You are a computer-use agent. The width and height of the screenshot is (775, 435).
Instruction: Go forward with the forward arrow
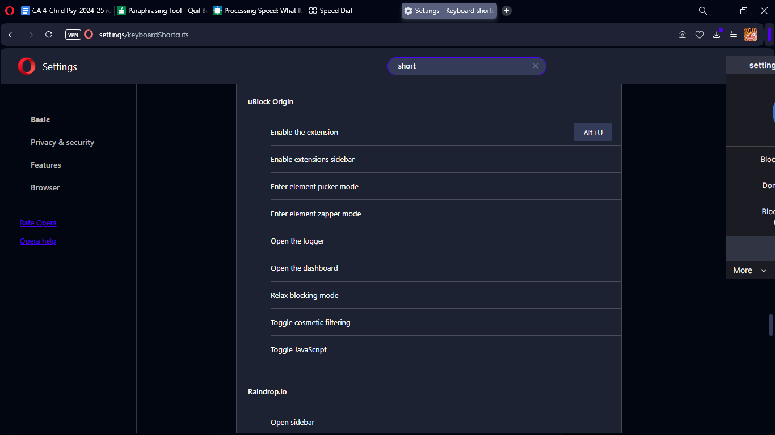point(31,35)
